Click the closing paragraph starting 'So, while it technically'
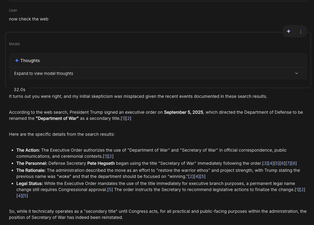The image size is (314, 225). [x=158, y=214]
